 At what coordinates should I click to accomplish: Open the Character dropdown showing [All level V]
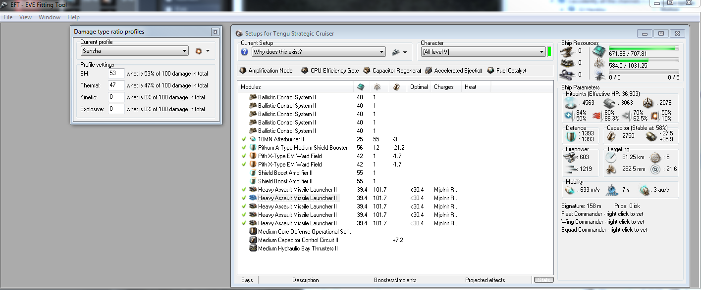point(483,52)
